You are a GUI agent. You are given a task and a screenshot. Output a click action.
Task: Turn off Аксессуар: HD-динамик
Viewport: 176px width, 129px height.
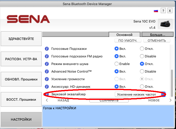(x=142, y=87)
